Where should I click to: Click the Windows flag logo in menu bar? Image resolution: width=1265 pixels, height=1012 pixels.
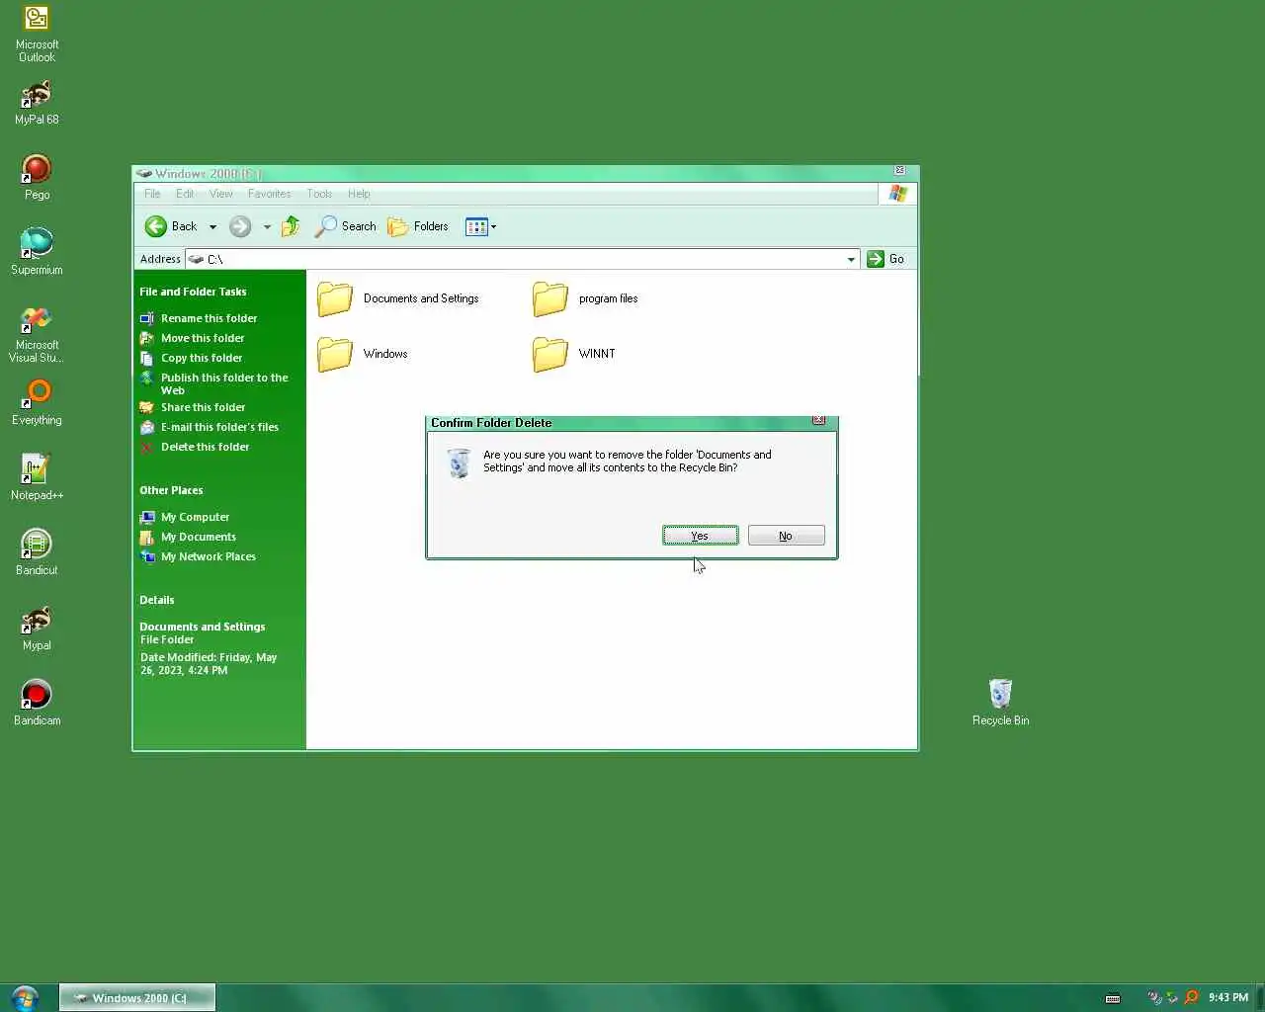point(897,194)
